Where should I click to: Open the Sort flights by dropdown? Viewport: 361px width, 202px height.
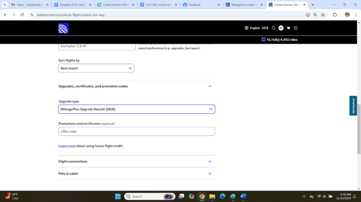pos(96,68)
